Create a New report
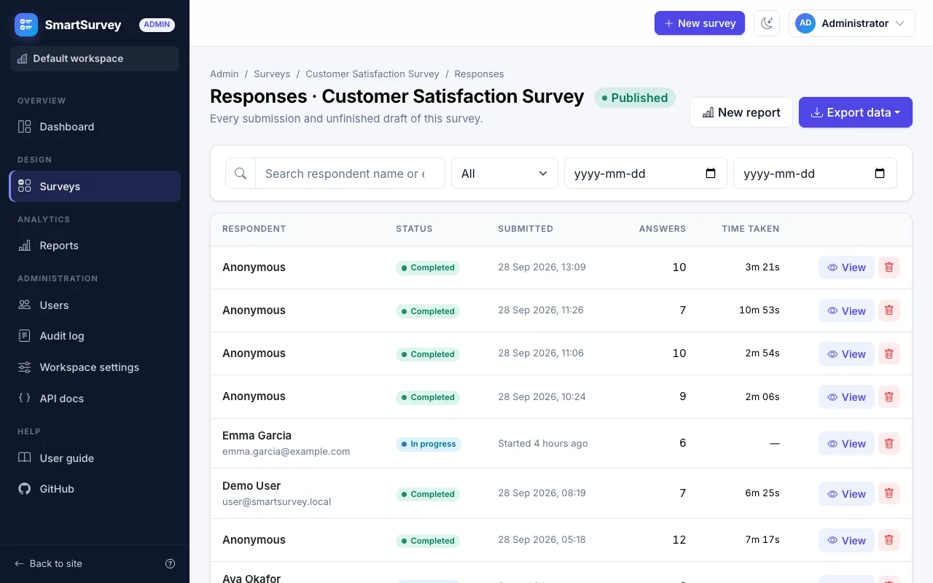Screen dimensions: 933x583 [x=741, y=112]
